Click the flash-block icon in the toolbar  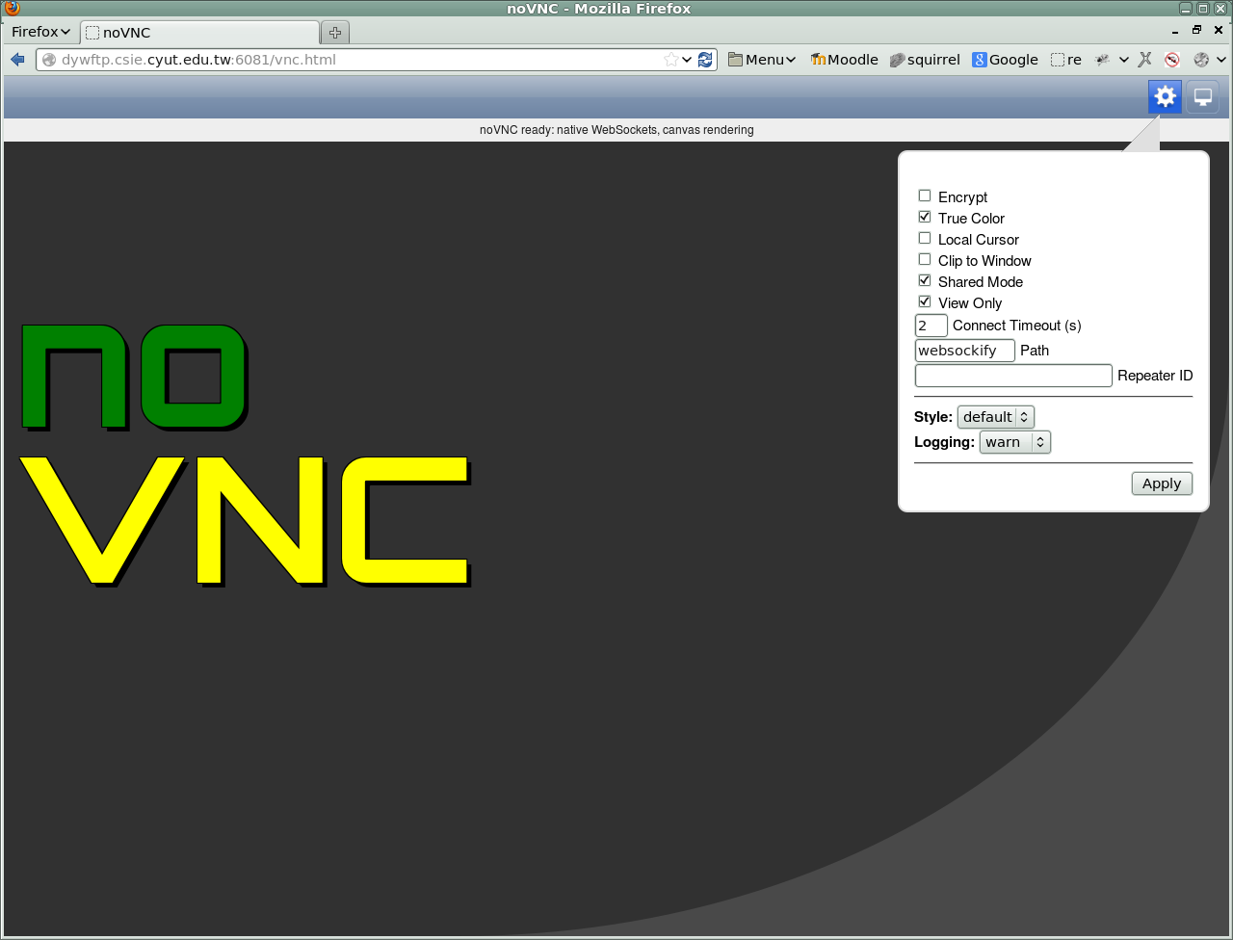pyautogui.click(x=1171, y=59)
